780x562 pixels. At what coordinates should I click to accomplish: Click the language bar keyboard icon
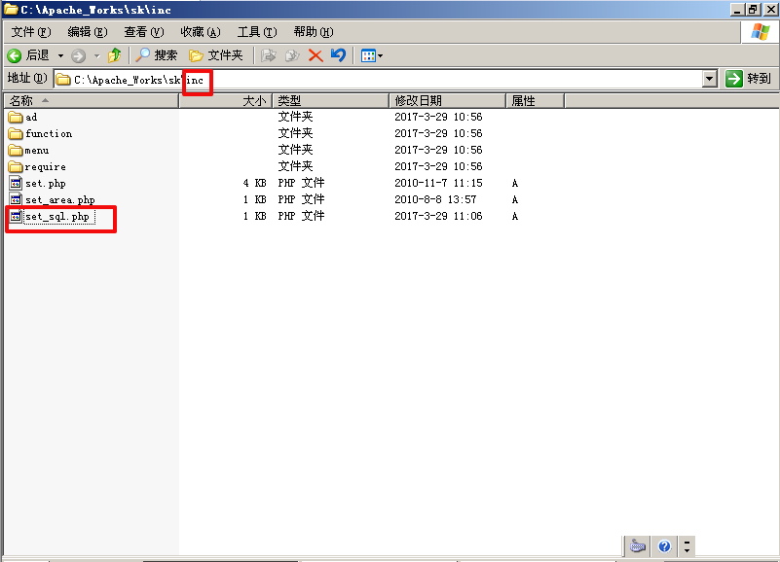637,546
